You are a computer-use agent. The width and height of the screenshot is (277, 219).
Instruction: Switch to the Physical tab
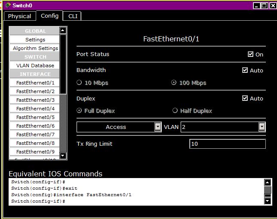pyautogui.click(x=20, y=16)
